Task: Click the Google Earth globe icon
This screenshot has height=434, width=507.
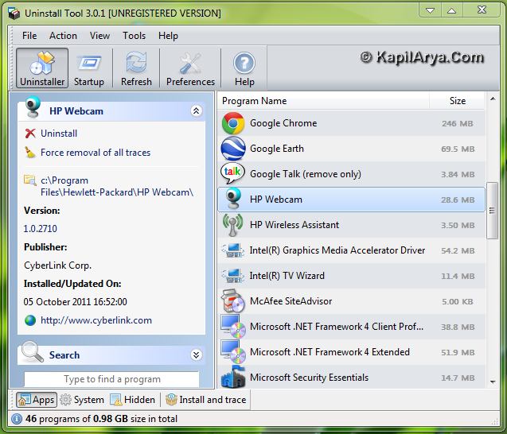Action: click(233, 149)
